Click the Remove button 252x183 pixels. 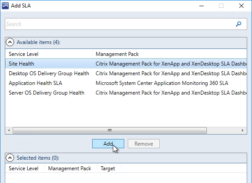coord(144,143)
